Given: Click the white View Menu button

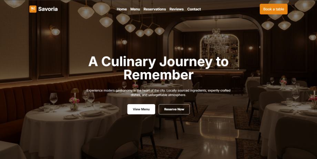Looking at the screenshot, I should click(141, 109).
